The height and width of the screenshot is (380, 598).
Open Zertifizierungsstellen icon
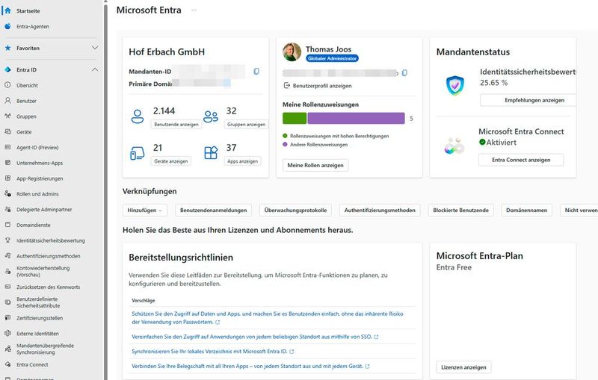pos(7,317)
